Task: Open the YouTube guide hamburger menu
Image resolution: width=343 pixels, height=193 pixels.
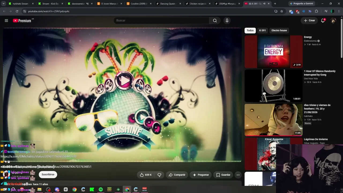Action: tap(6, 21)
